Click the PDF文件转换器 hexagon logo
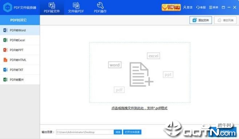Image resolution: width=239 pixels, height=139 pixels. pyautogui.click(x=8, y=8)
